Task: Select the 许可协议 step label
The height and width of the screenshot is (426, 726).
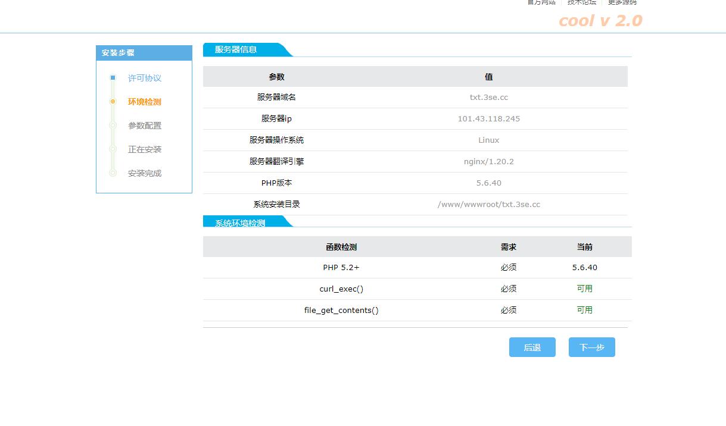Action: pos(145,78)
